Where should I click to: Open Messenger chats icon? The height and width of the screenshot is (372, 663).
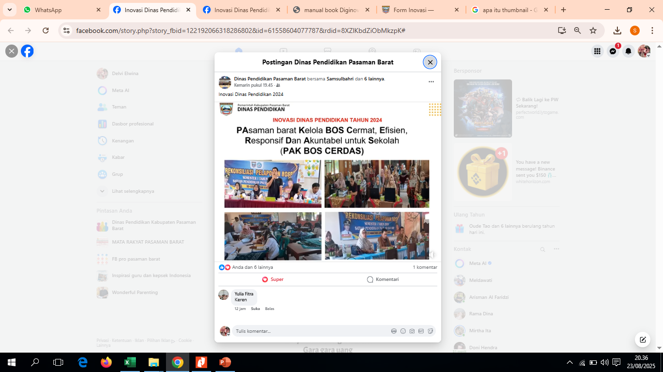(x=613, y=51)
